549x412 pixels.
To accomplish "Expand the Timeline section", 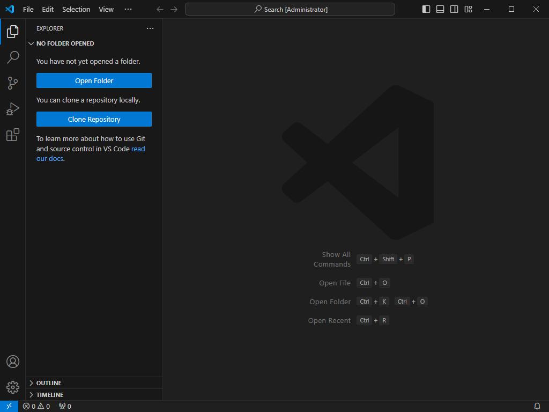I will 50,395.
